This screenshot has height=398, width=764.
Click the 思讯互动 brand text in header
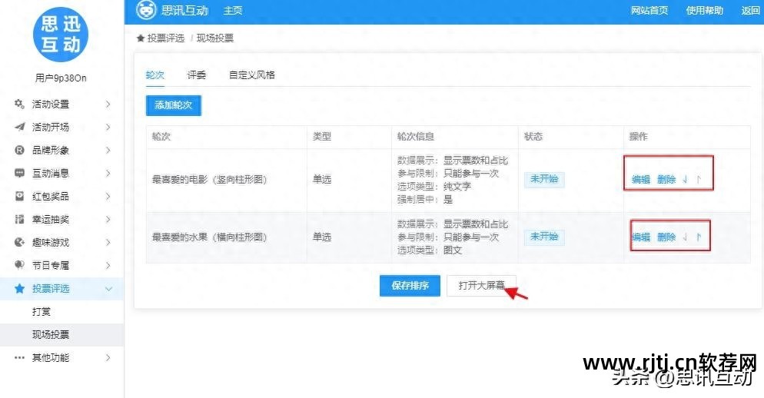(184, 10)
